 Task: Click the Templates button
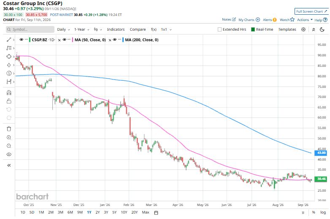click(287, 29)
